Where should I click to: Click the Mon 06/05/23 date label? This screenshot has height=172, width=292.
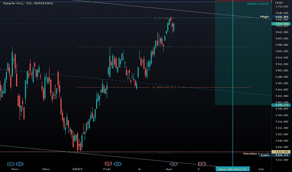coord(232,169)
